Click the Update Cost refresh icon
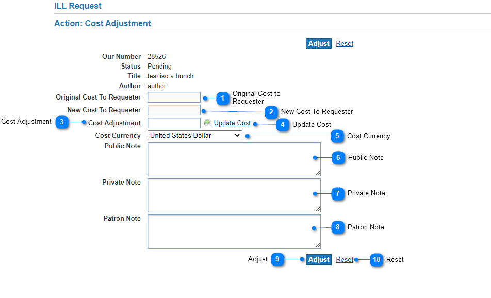 click(208, 123)
